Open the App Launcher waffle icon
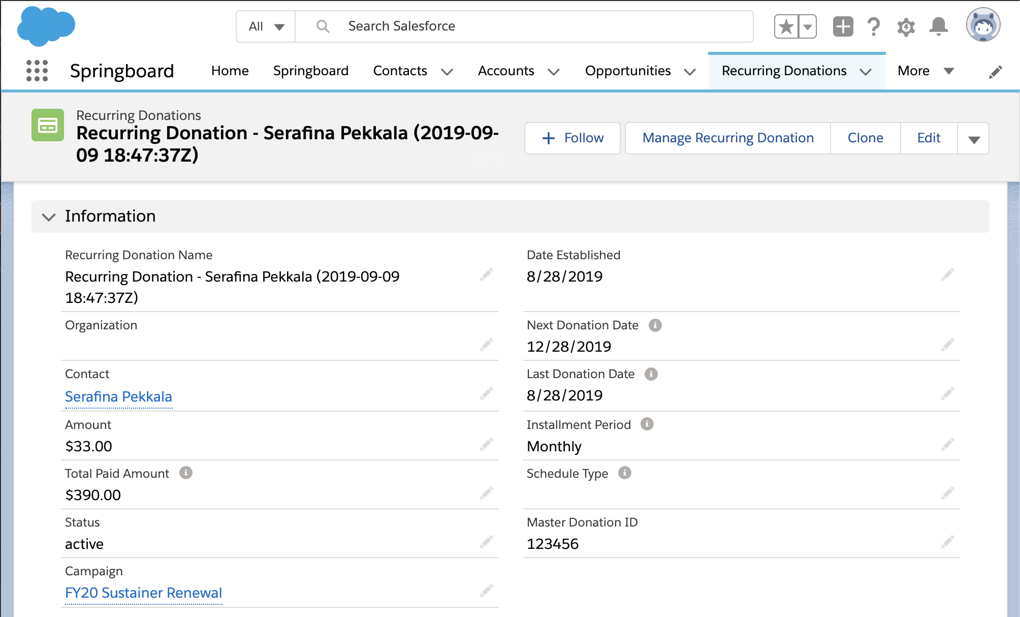 (37, 71)
